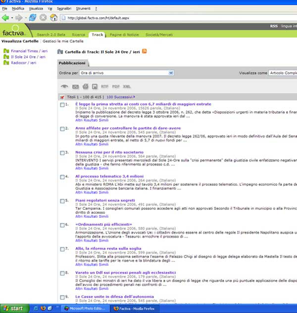Go to Firefox home page icon
This screenshot has height=313, width=297.
click(x=53, y=17)
